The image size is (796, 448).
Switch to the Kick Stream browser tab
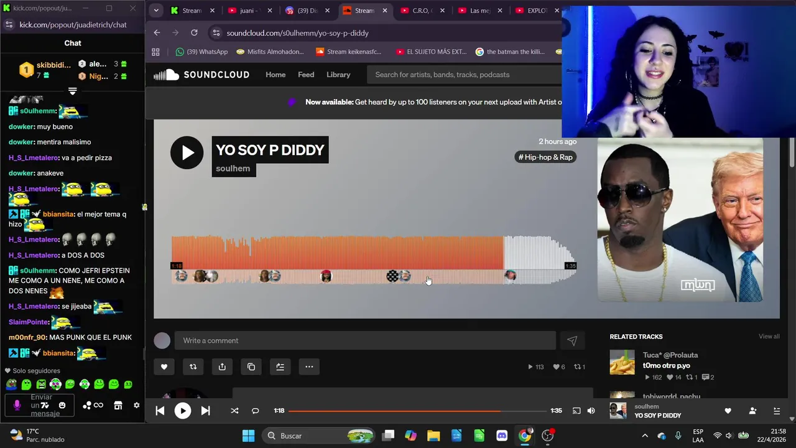[x=192, y=11]
